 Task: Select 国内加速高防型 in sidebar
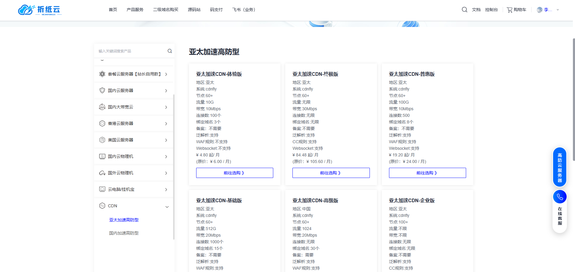[x=124, y=233]
